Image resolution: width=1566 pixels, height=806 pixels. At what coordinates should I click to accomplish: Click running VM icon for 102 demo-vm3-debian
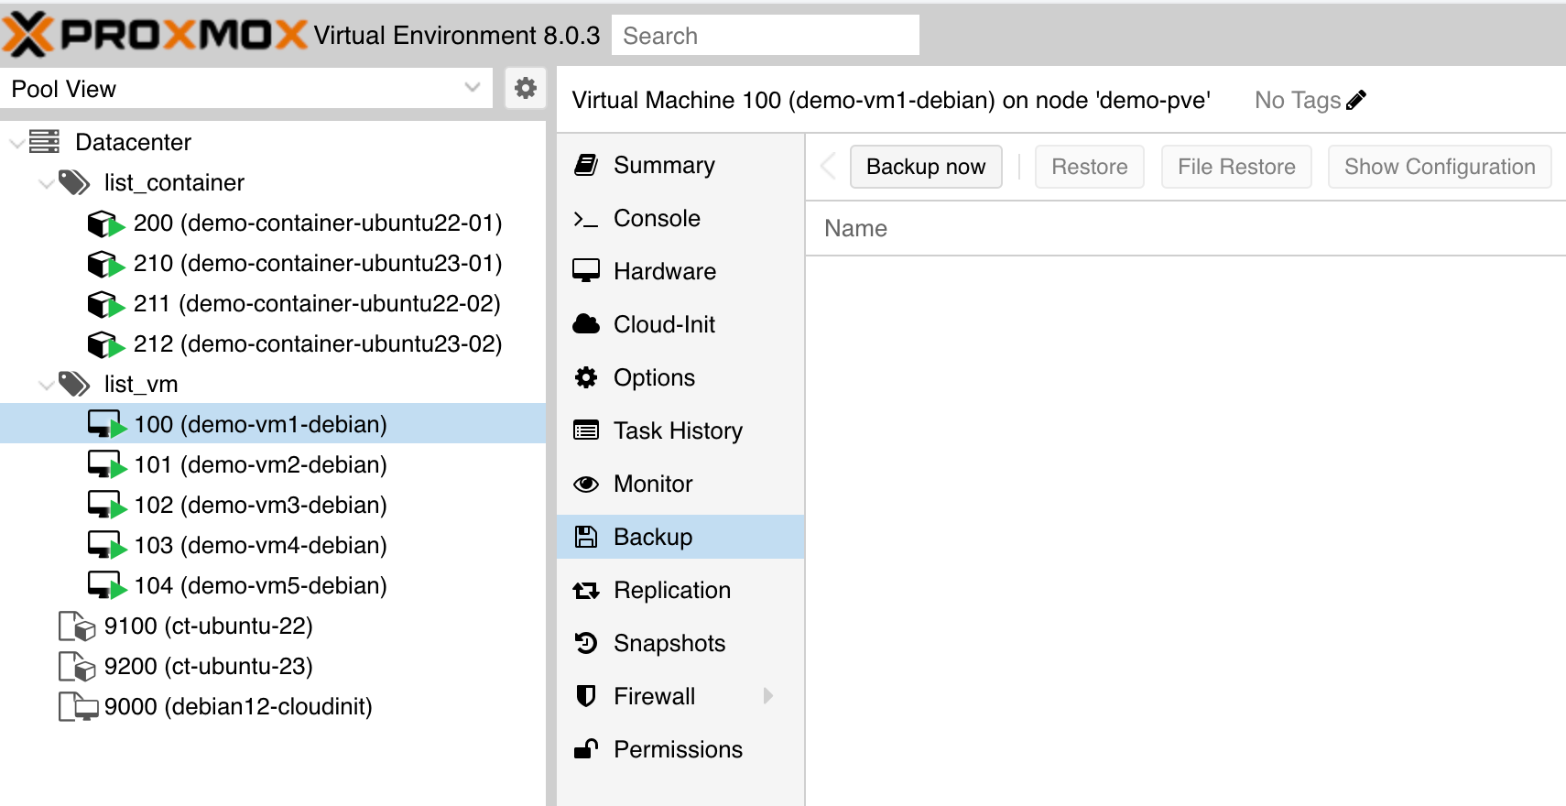[106, 505]
